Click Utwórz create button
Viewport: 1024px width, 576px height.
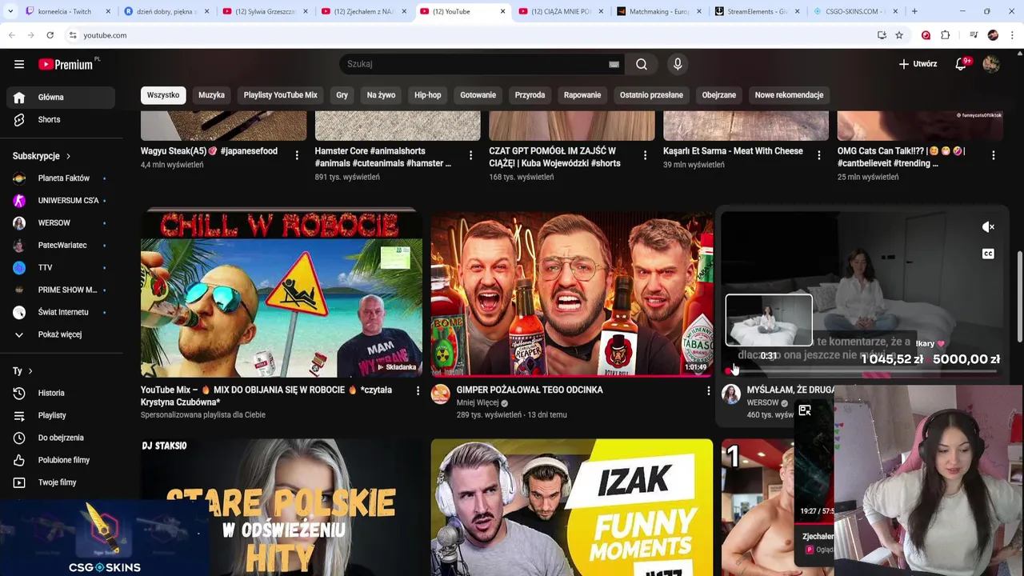coord(917,64)
